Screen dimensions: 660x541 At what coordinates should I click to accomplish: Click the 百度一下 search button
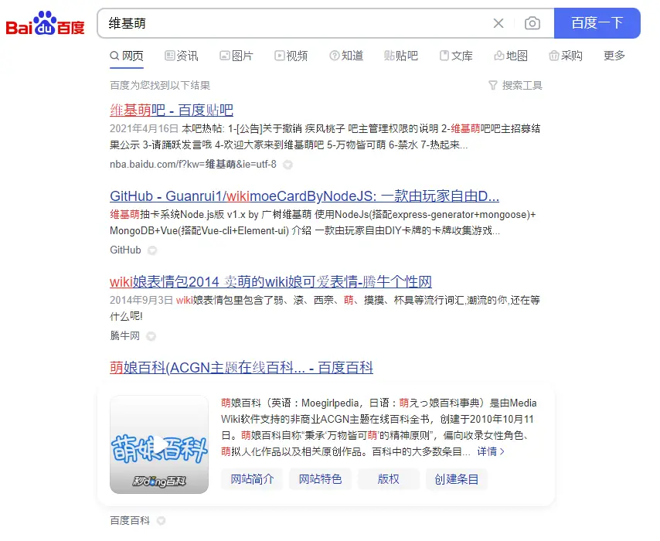(597, 23)
